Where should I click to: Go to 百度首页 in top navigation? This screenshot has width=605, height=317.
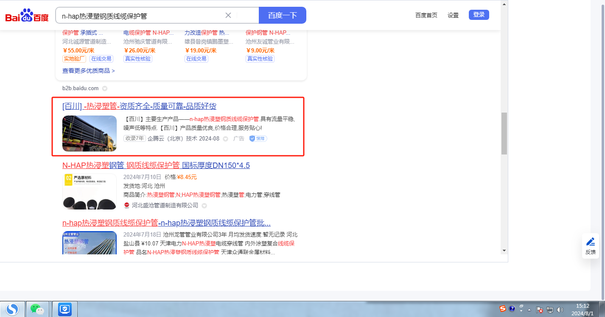click(x=426, y=15)
